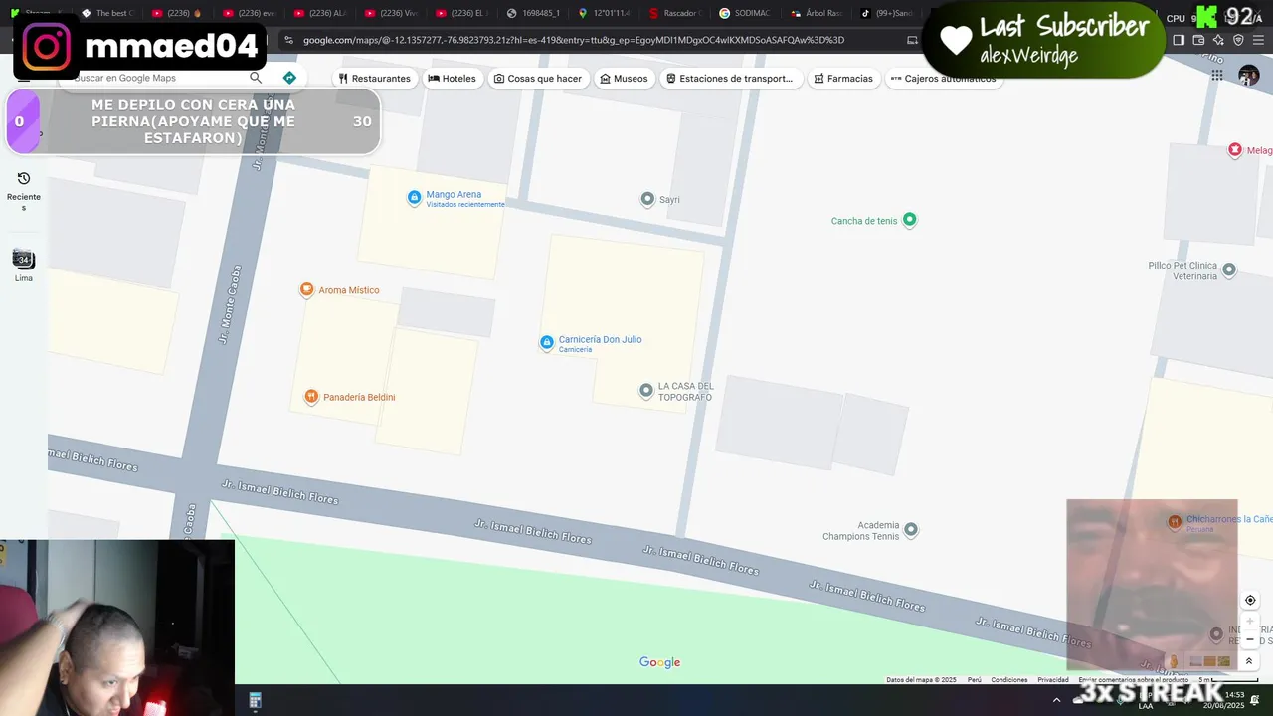The height and width of the screenshot is (716, 1273).
Task: Click the browser address bar URL
Action: pyautogui.click(x=574, y=40)
